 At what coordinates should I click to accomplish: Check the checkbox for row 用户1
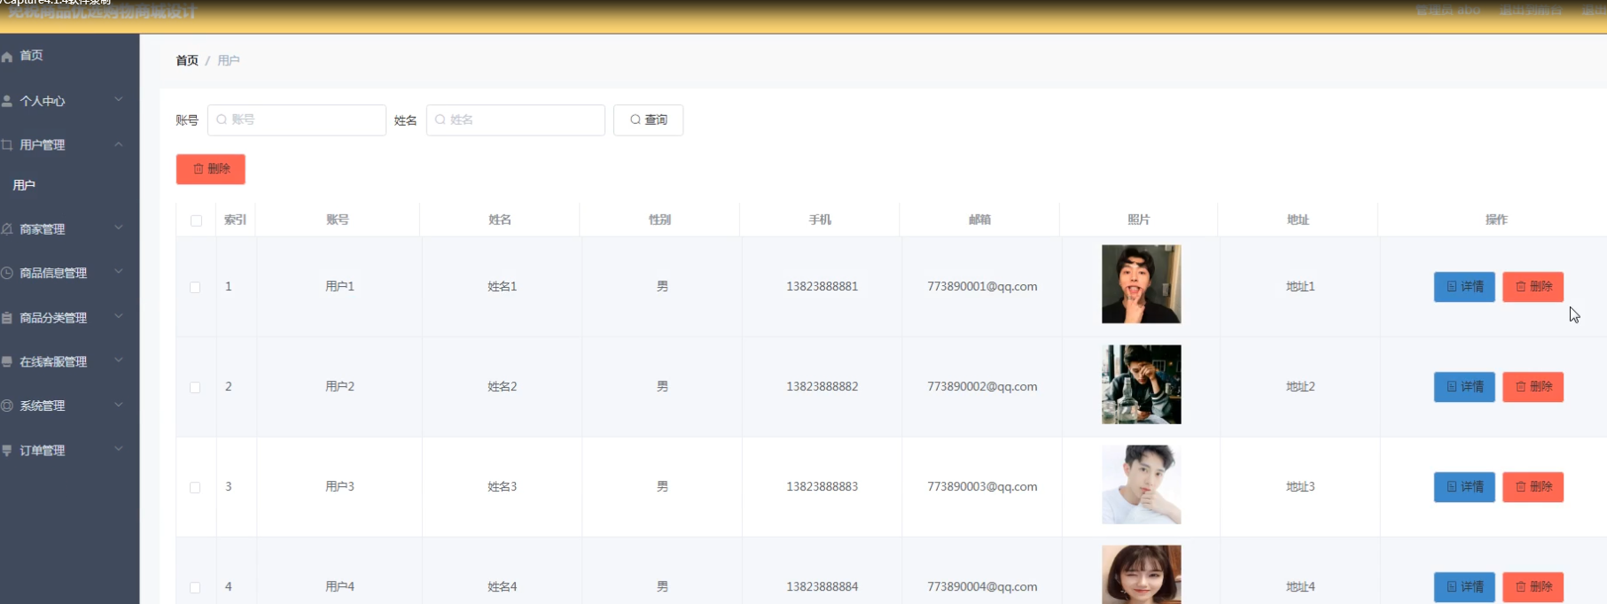tap(195, 287)
